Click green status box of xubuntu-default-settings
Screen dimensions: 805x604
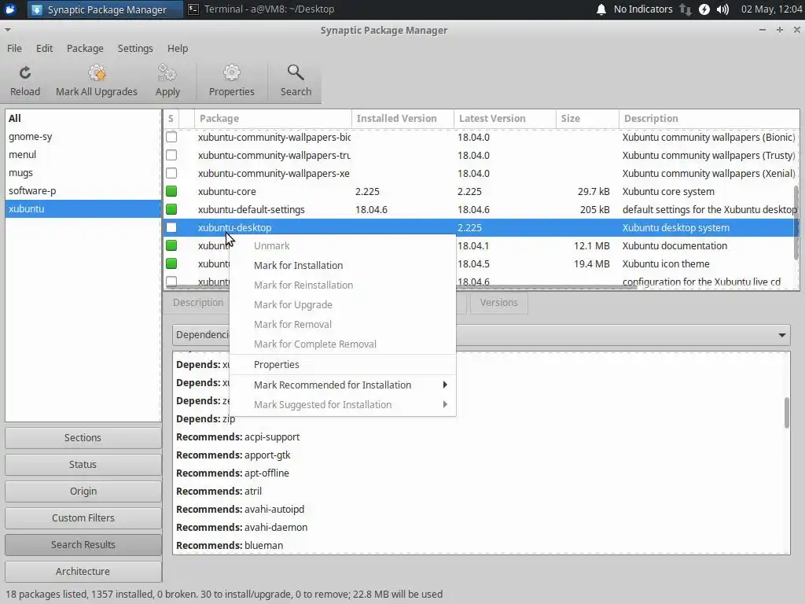click(x=171, y=209)
